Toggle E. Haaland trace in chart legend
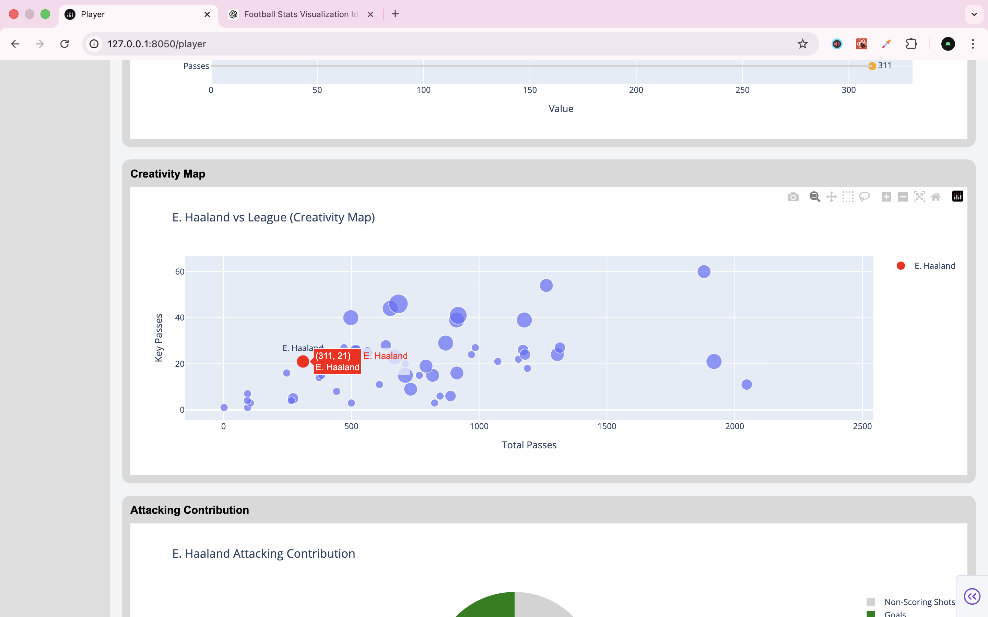Image resolution: width=988 pixels, height=617 pixels. (x=926, y=266)
